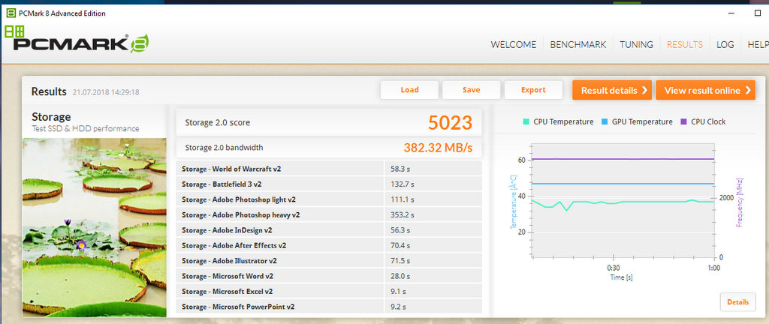Select the Adobe Illustrator v2 row

pos(329,261)
